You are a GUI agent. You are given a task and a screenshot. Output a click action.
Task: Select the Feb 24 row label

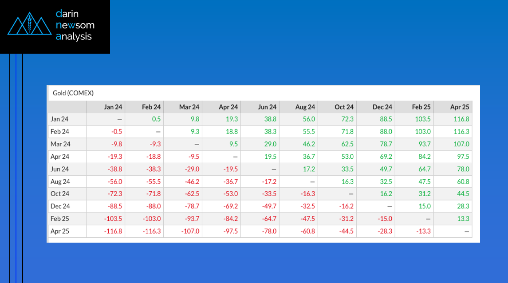[61, 132]
